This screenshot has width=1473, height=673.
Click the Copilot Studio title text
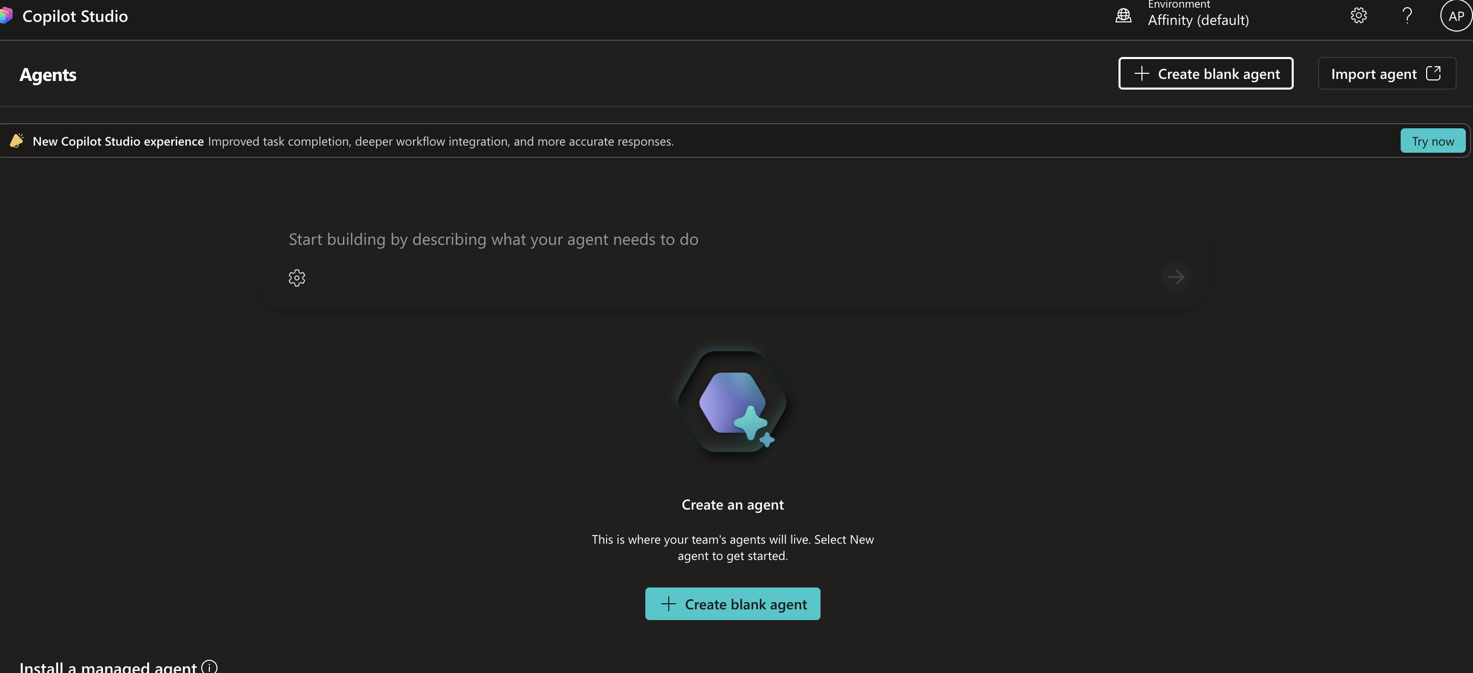click(x=75, y=16)
